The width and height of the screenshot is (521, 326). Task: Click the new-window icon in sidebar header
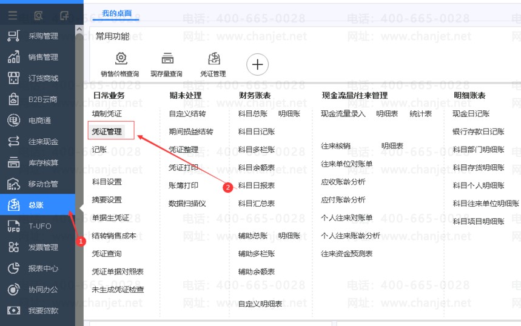64,15
